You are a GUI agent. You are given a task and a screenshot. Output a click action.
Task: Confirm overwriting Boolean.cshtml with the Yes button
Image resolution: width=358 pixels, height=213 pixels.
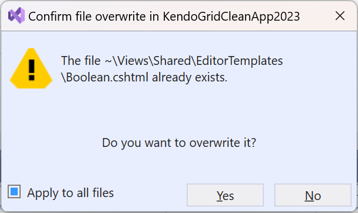[x=225, y=195]
